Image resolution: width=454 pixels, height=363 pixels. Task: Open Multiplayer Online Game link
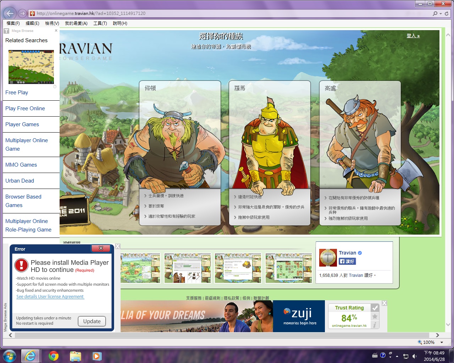(x=27, y=145)
